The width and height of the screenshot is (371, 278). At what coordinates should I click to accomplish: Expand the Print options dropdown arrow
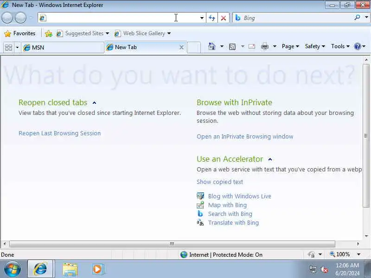click(275, 46)
